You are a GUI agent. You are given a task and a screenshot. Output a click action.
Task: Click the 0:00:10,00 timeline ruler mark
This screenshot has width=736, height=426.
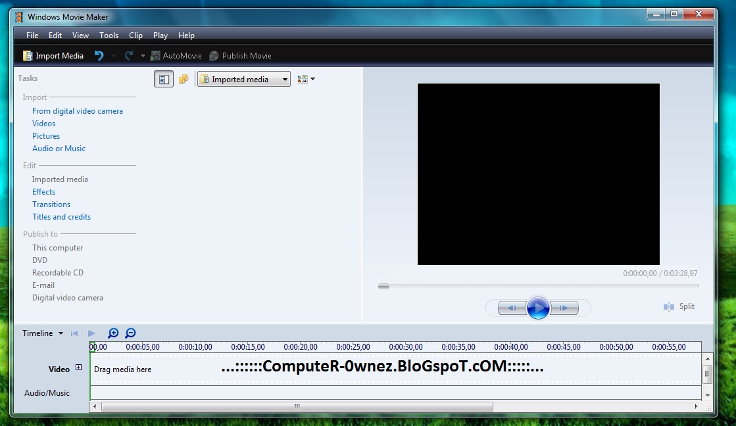[x=195, y=347]
